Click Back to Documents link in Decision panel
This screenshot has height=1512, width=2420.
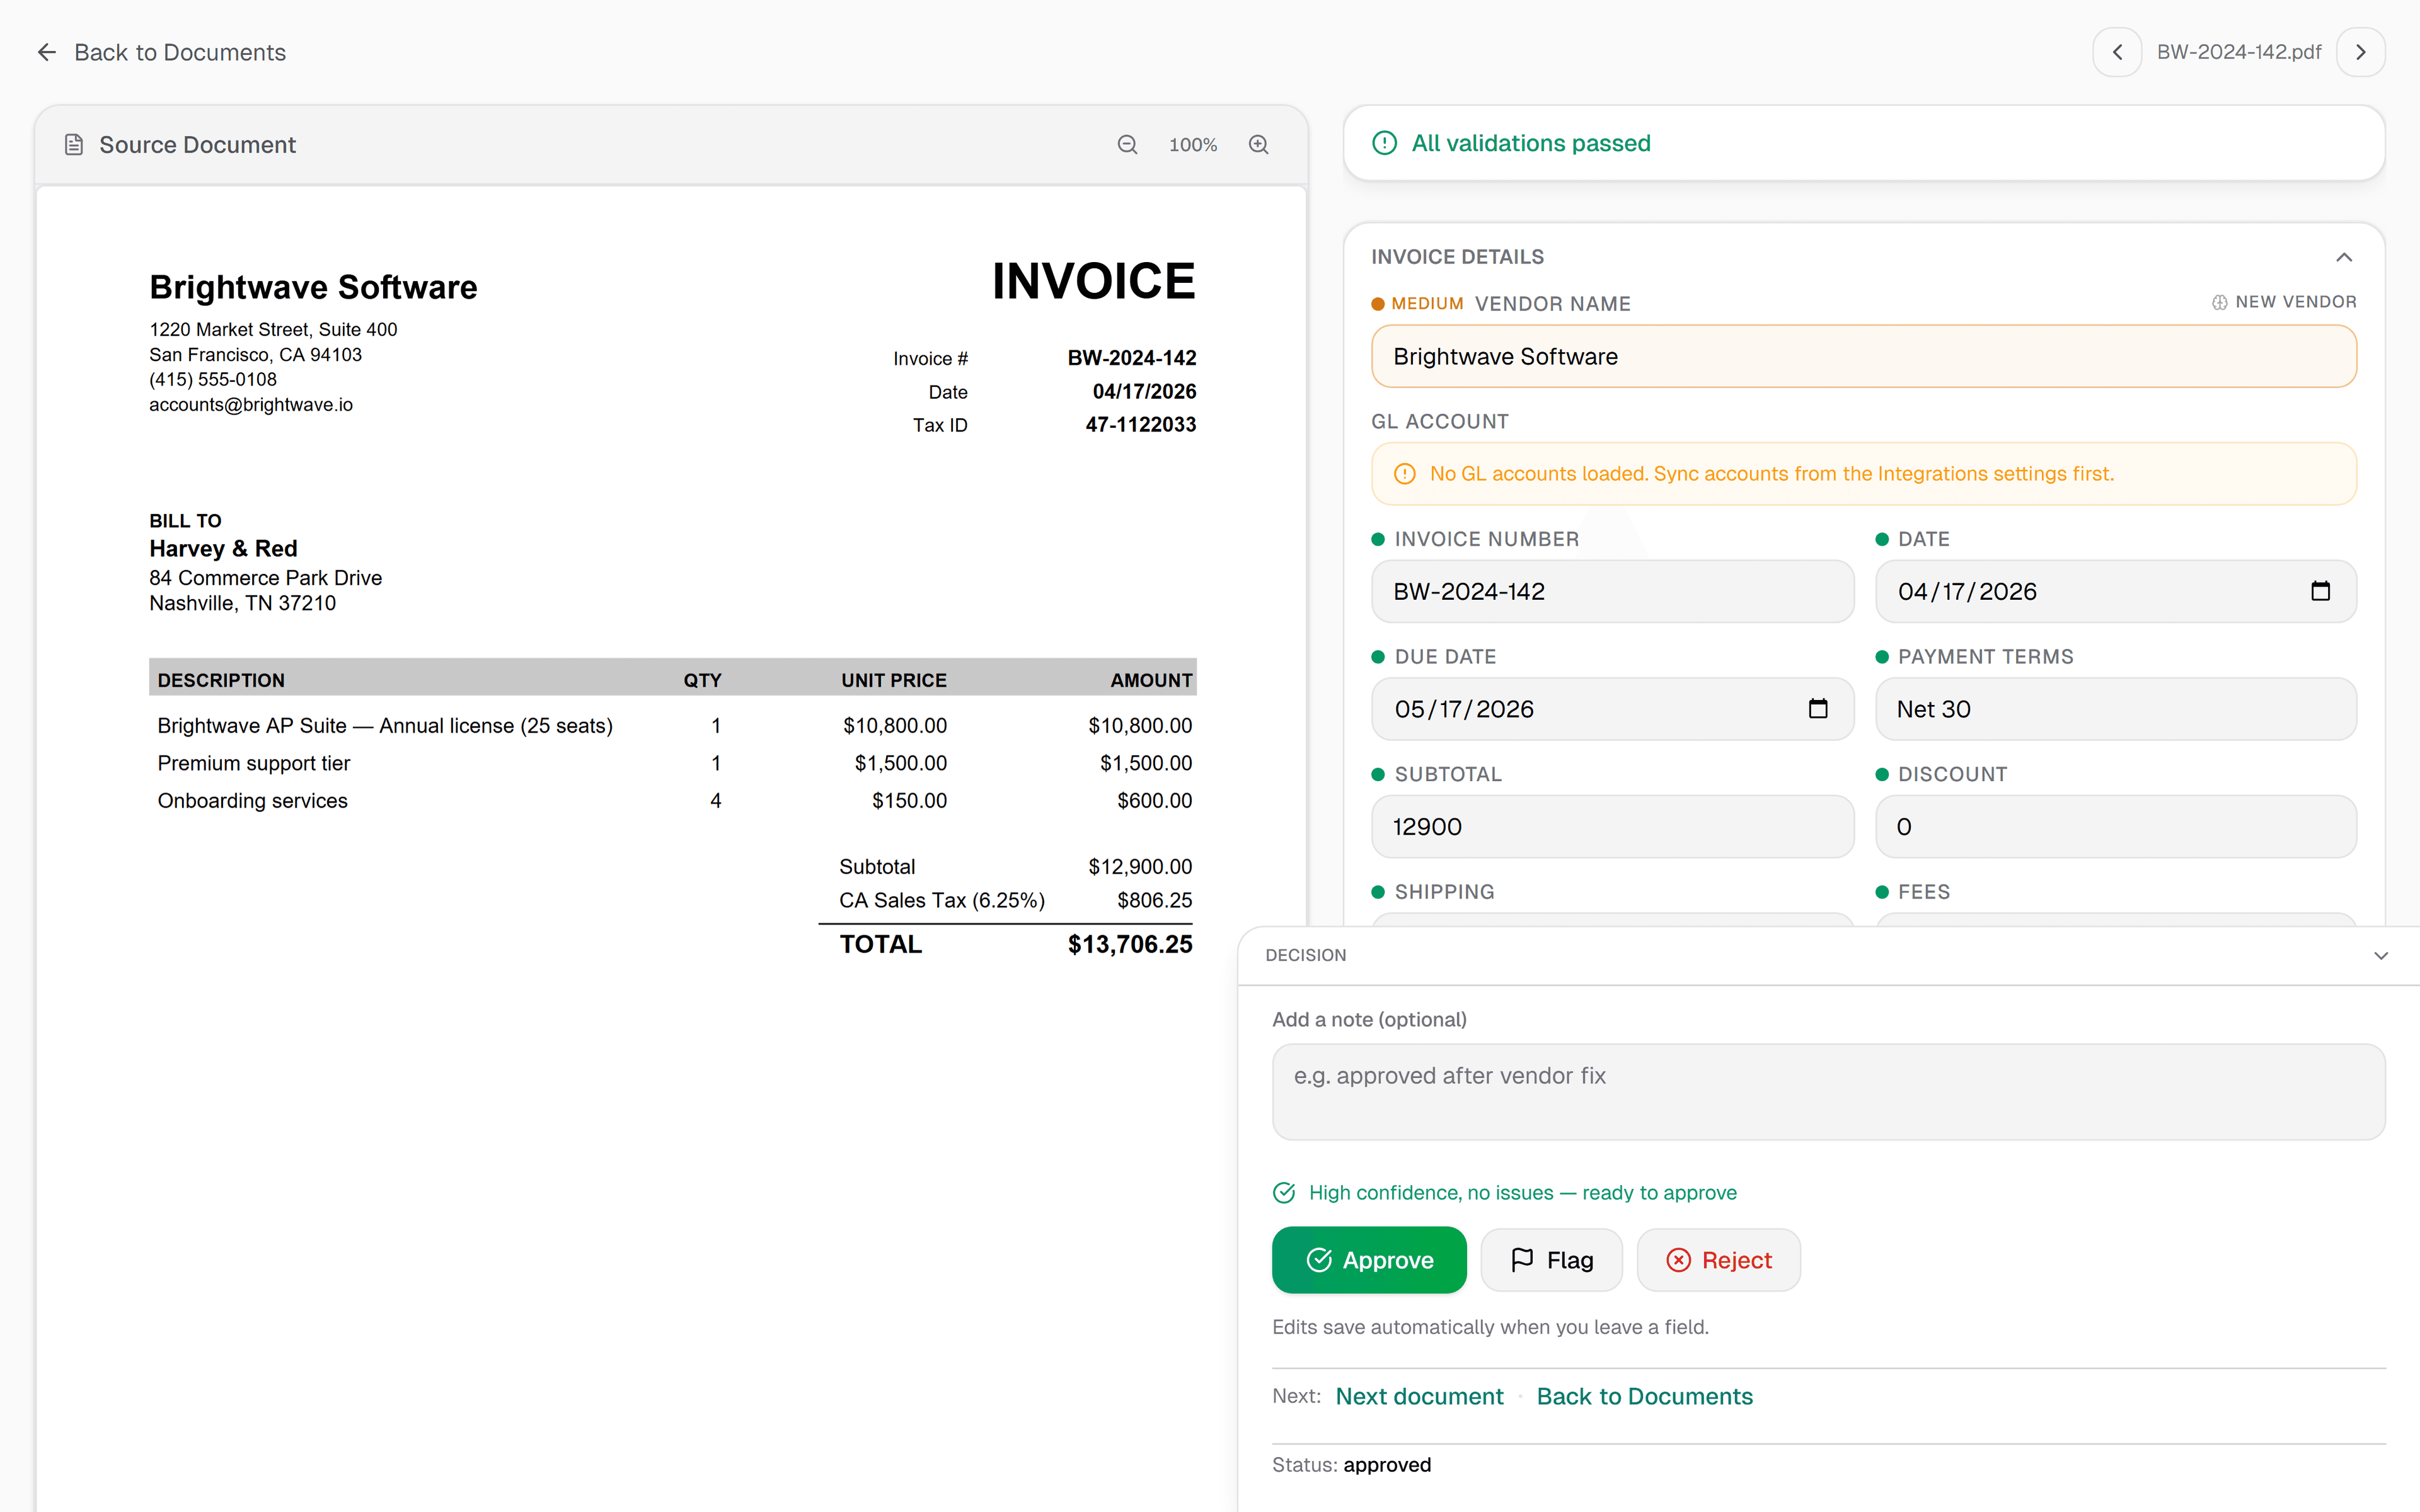click(1644, 1397)
